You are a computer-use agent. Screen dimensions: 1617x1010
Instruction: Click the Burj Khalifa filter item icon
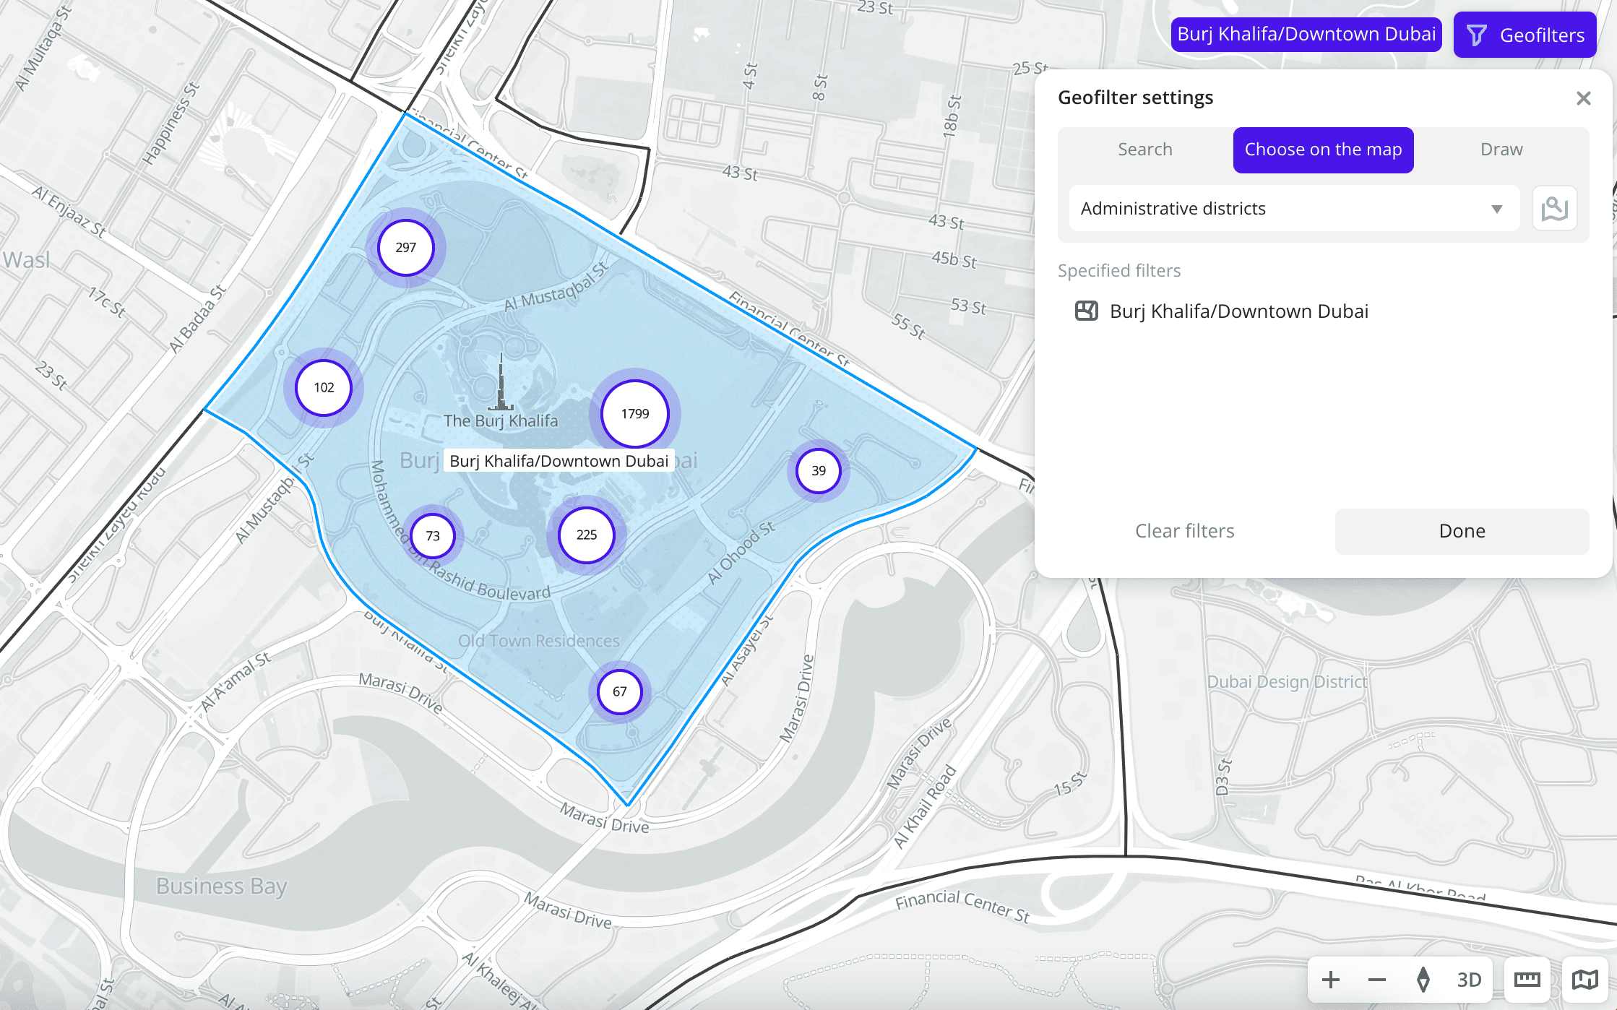click(1087, 311)
